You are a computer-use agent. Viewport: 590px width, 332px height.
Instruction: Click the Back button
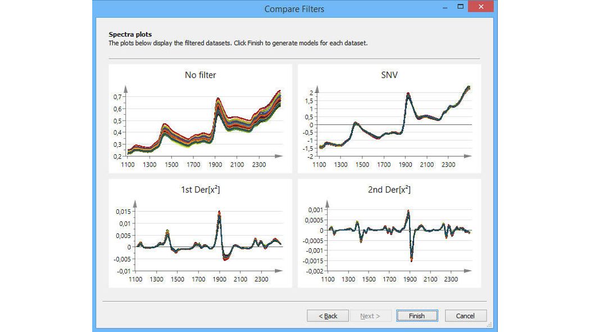click(328, 316)
